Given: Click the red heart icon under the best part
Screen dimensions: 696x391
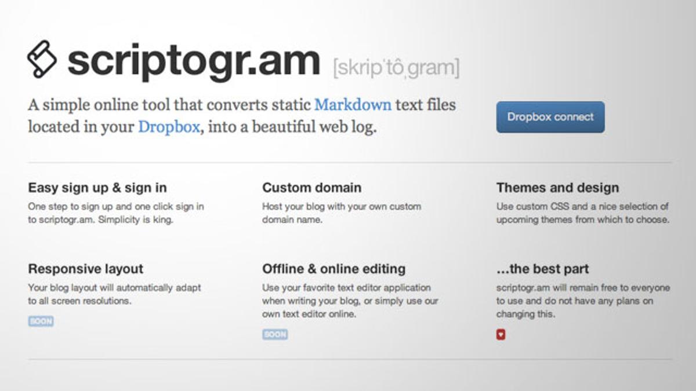Looking at the screenshot, I should pos(501,334).
